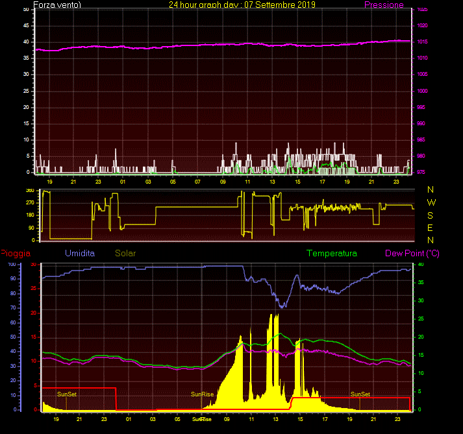
Task: Click the '90' wind direction axis value
Action: [x=31, y=228]
